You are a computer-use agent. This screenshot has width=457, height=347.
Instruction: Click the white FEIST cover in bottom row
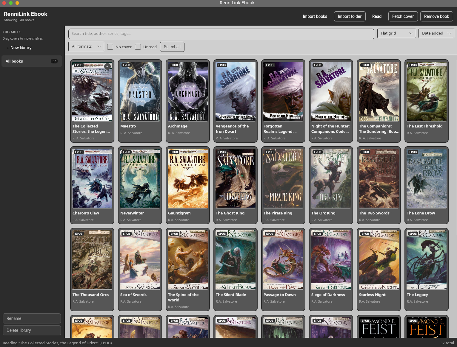(x=379, y=327)
